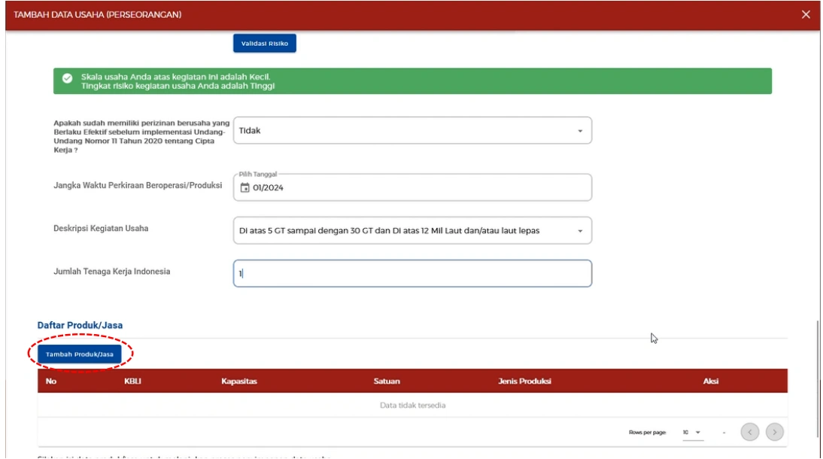Select the Jenis Produksi column header
The width and height of the screenshot is (823, 459).
[x=524, y=381]
